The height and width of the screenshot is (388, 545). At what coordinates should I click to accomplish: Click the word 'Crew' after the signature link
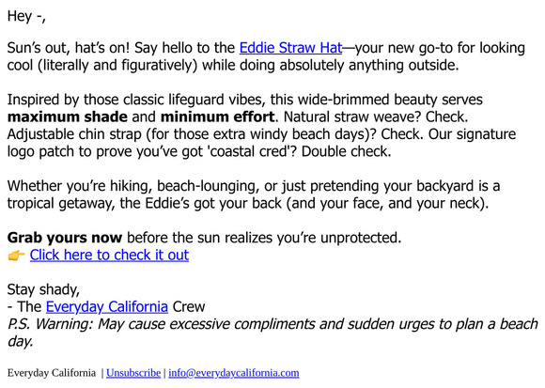189,306
